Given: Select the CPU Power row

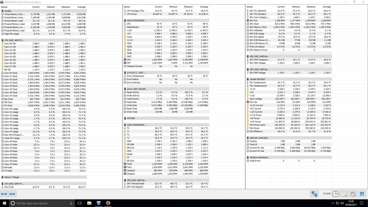Looking at the screenshot, I should pyautogui.click(x=166, y=14).
